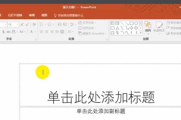
Task: Click the 单击此处添加标题 title placeholder
Action: coord(101,97)
